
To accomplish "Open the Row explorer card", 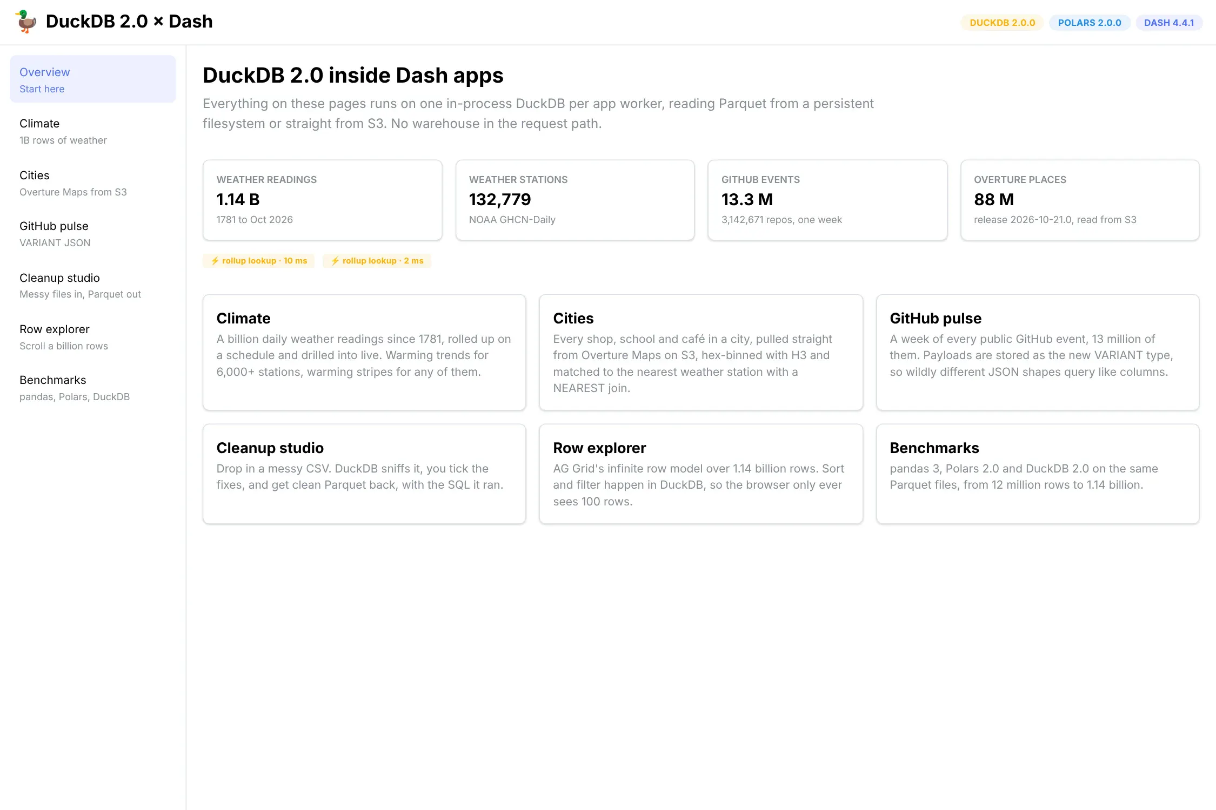I will pos(701,474).
